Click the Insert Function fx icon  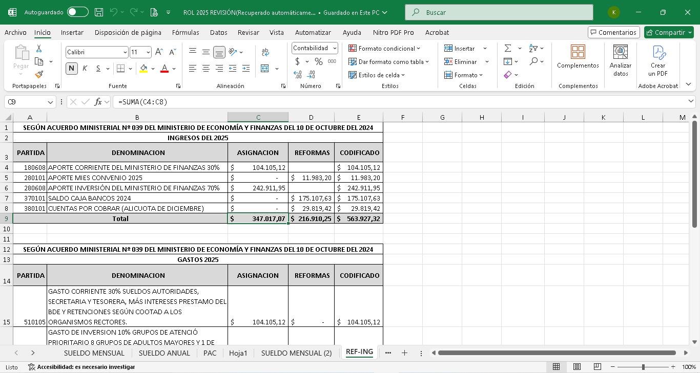(98, 102)
